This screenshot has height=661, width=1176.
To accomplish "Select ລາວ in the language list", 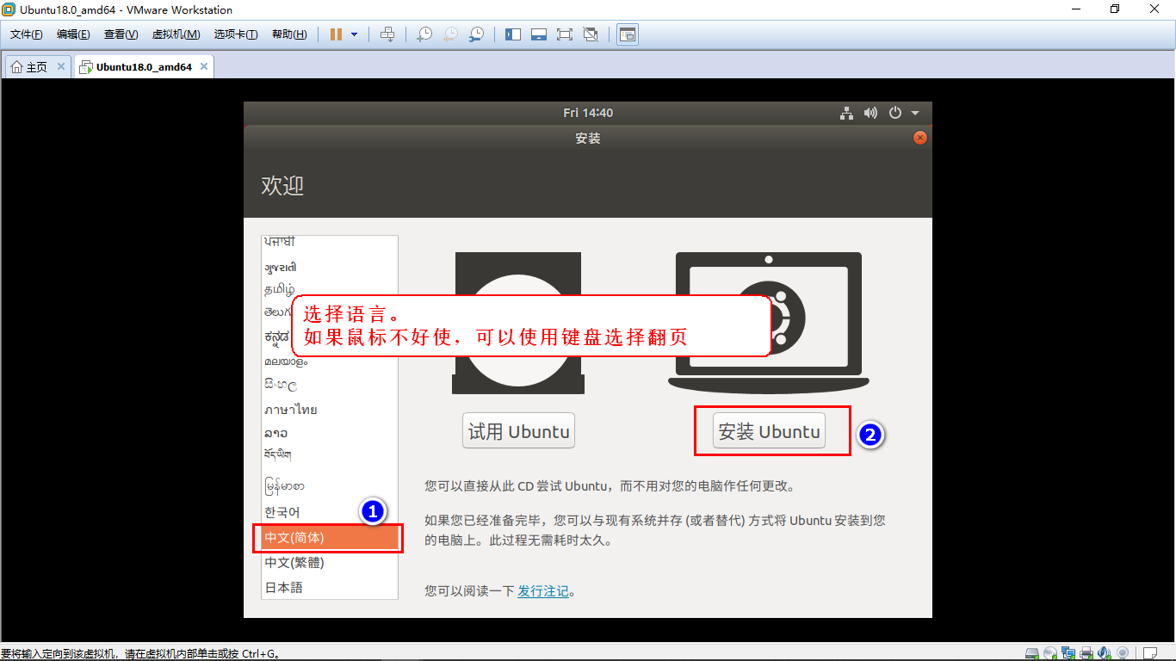I will [331, 433].
